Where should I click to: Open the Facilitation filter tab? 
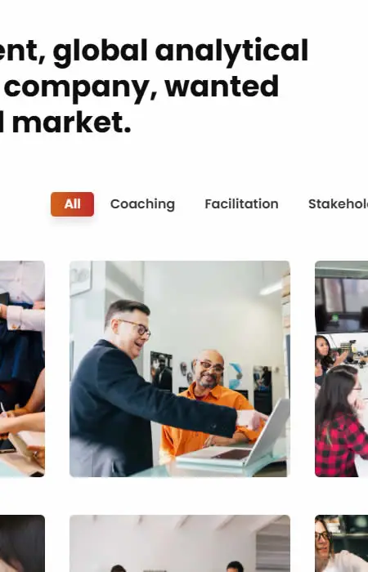click(241, 204)
